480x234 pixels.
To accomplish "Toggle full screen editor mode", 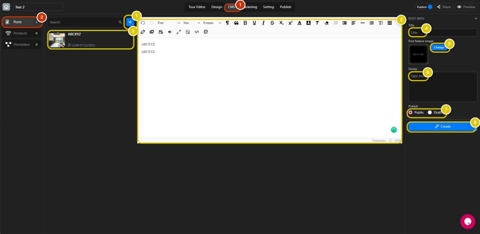I will tap(179, 32).
